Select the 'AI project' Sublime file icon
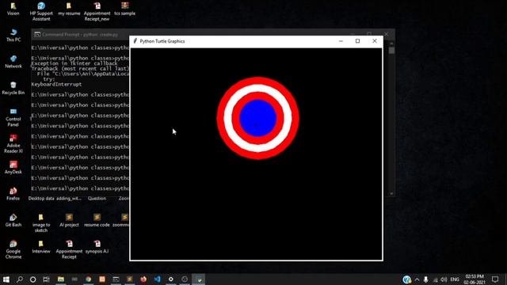507x285 pixels. point(69,220)
